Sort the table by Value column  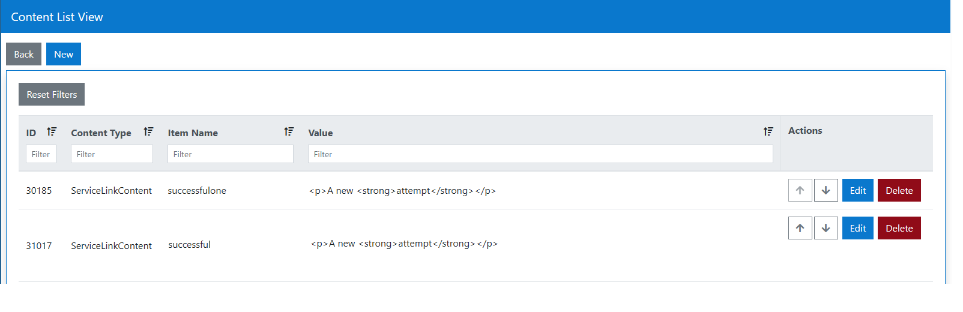(x=768, y=131)
